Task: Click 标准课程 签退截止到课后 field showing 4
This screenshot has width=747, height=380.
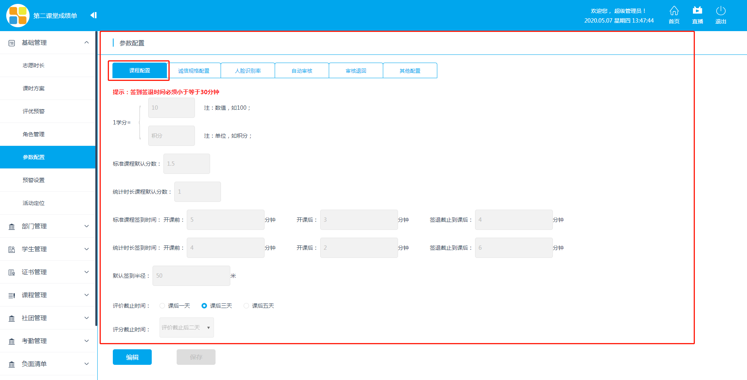Action: click(x=514, y=220)
